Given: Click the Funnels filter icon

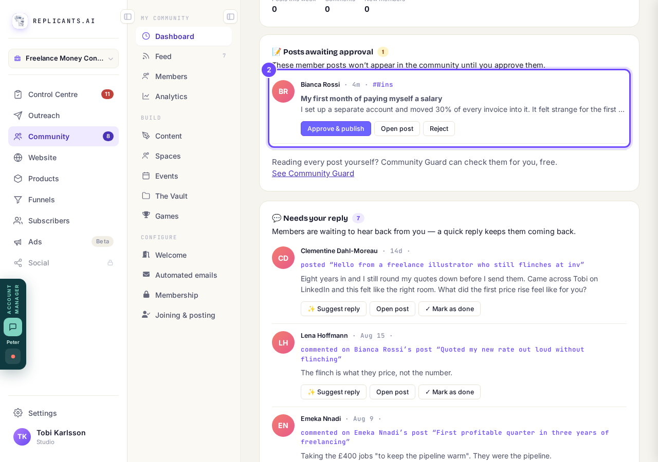Looking at the screenshot, I should pos(18,200).
